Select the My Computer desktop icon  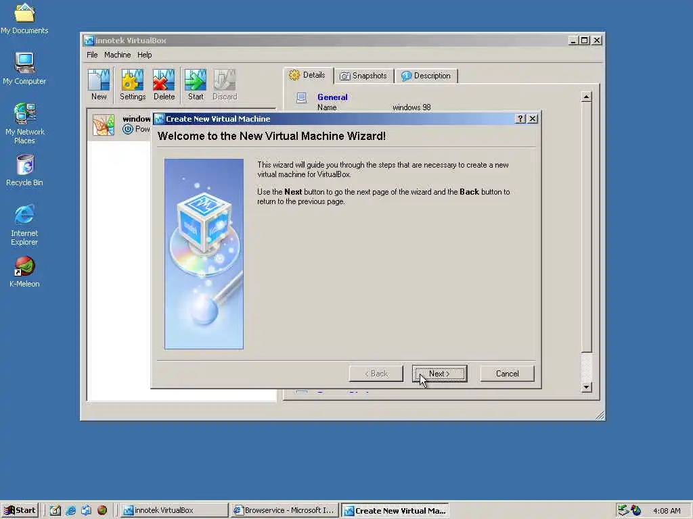(24, 69)
